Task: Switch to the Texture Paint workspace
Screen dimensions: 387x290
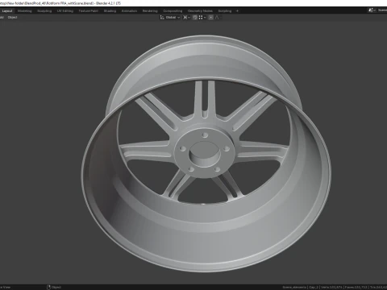Action: click(x=88, y=11)
